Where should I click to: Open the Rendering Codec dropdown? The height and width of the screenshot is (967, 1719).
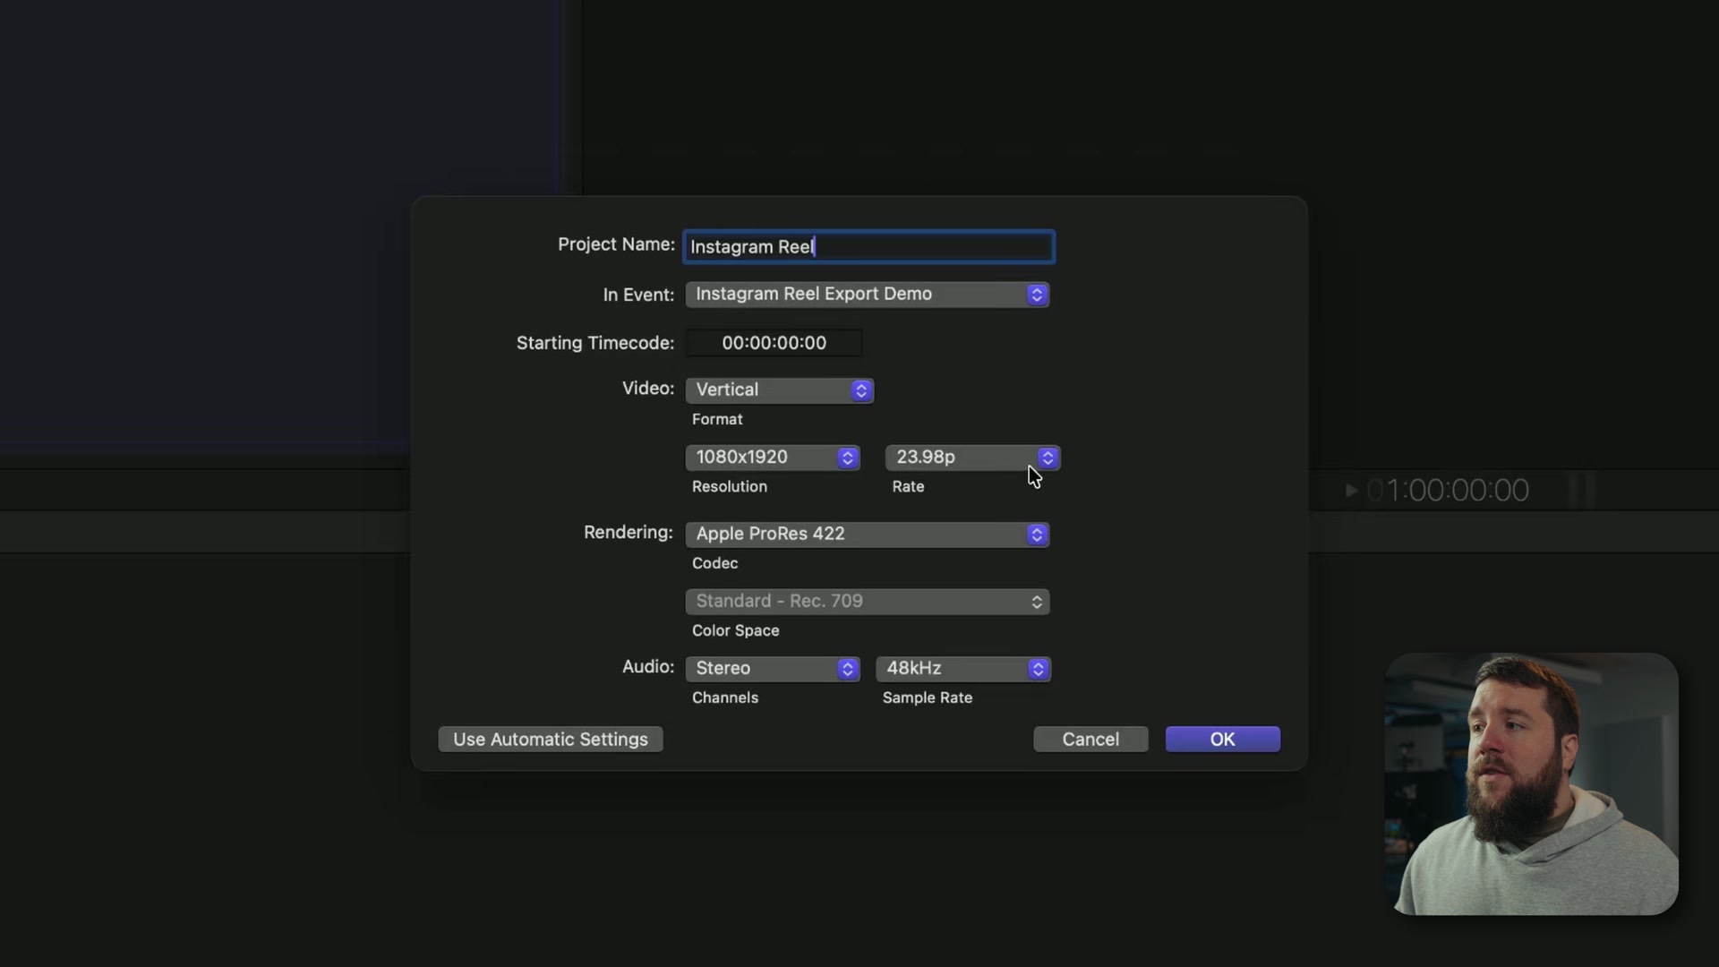point(867,535)
